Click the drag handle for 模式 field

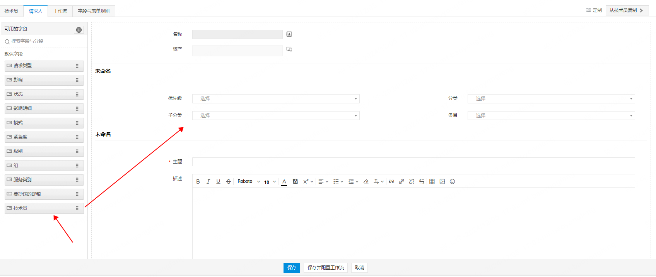pos(77,123)
